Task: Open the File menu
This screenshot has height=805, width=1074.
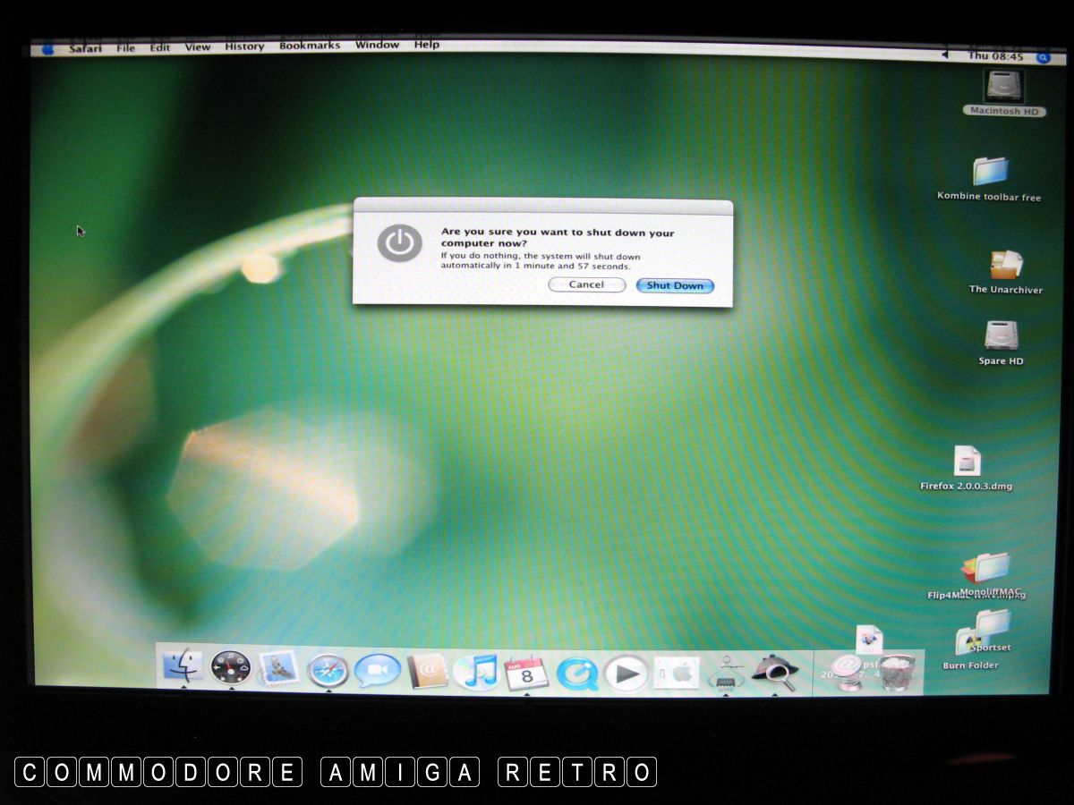Action: [x=125, y=47]
